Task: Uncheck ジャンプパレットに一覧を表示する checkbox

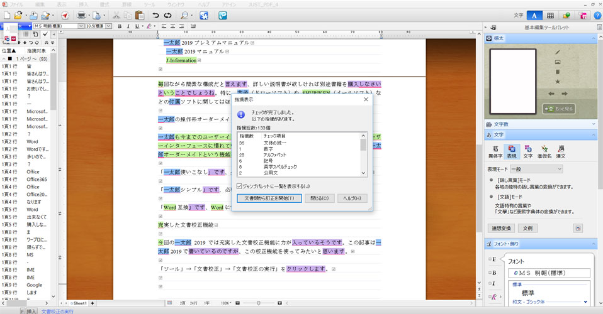Action: [x=239, y=186]
